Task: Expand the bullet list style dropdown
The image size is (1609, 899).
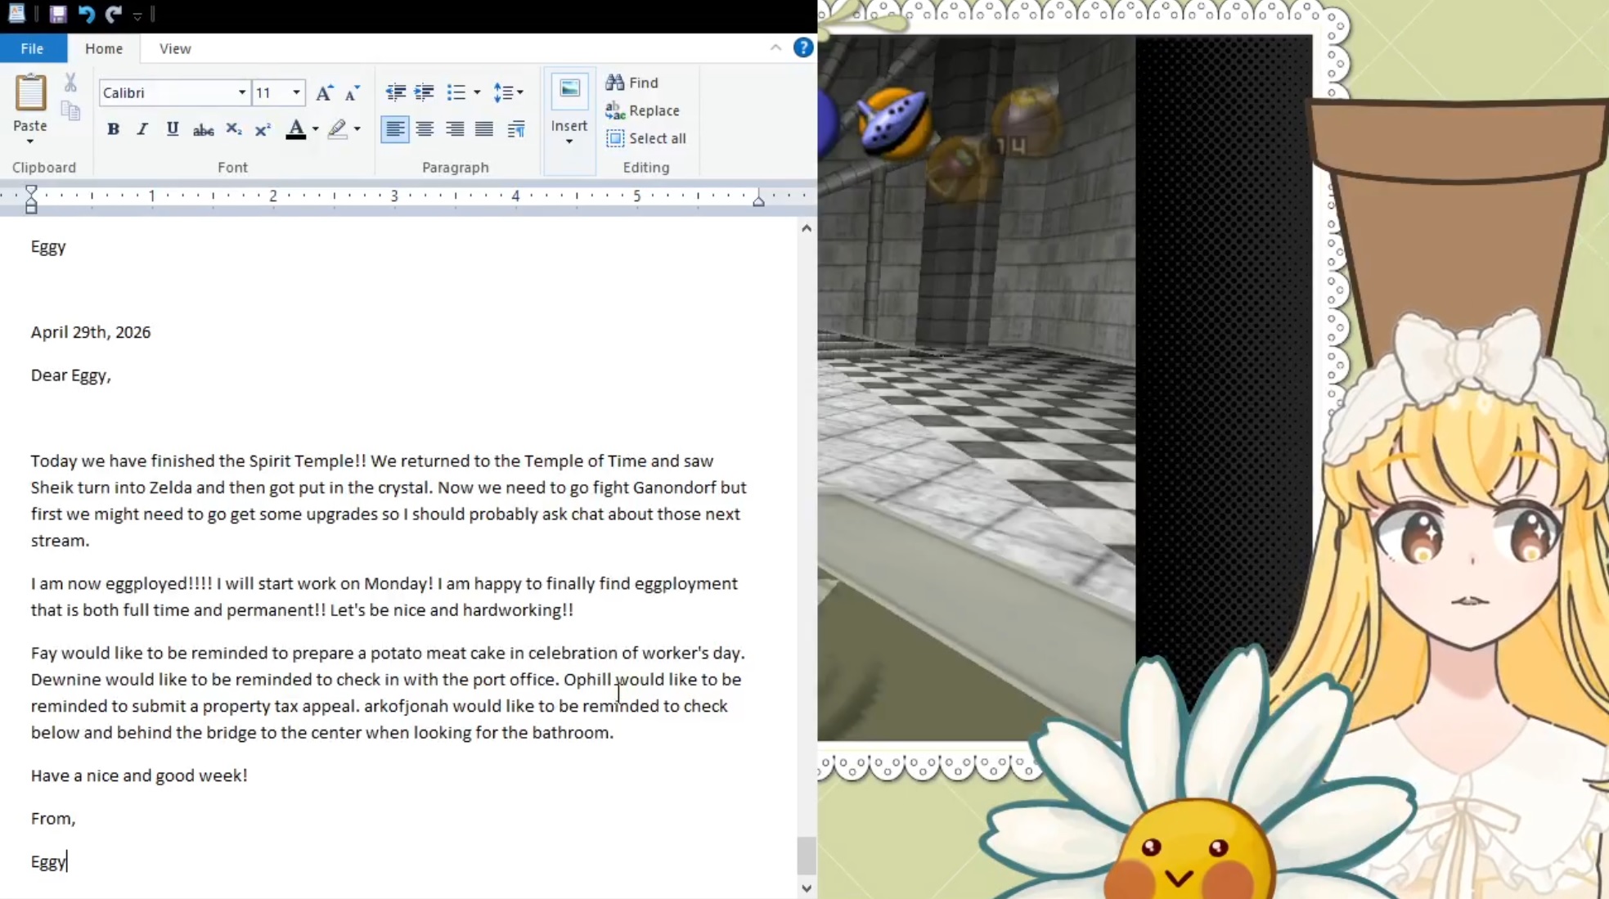Action: click(x=477, y=92)
